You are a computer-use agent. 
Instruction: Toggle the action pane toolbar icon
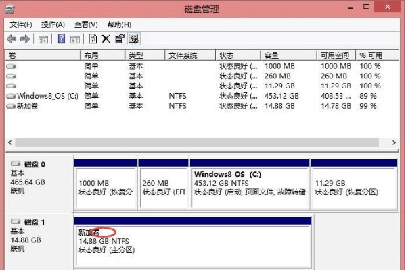75,39
